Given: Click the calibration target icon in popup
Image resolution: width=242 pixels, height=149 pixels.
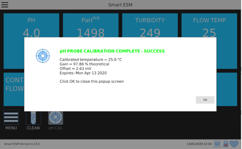Looking at the screenshot, I should pyautogui.click(x=43, y=56).
